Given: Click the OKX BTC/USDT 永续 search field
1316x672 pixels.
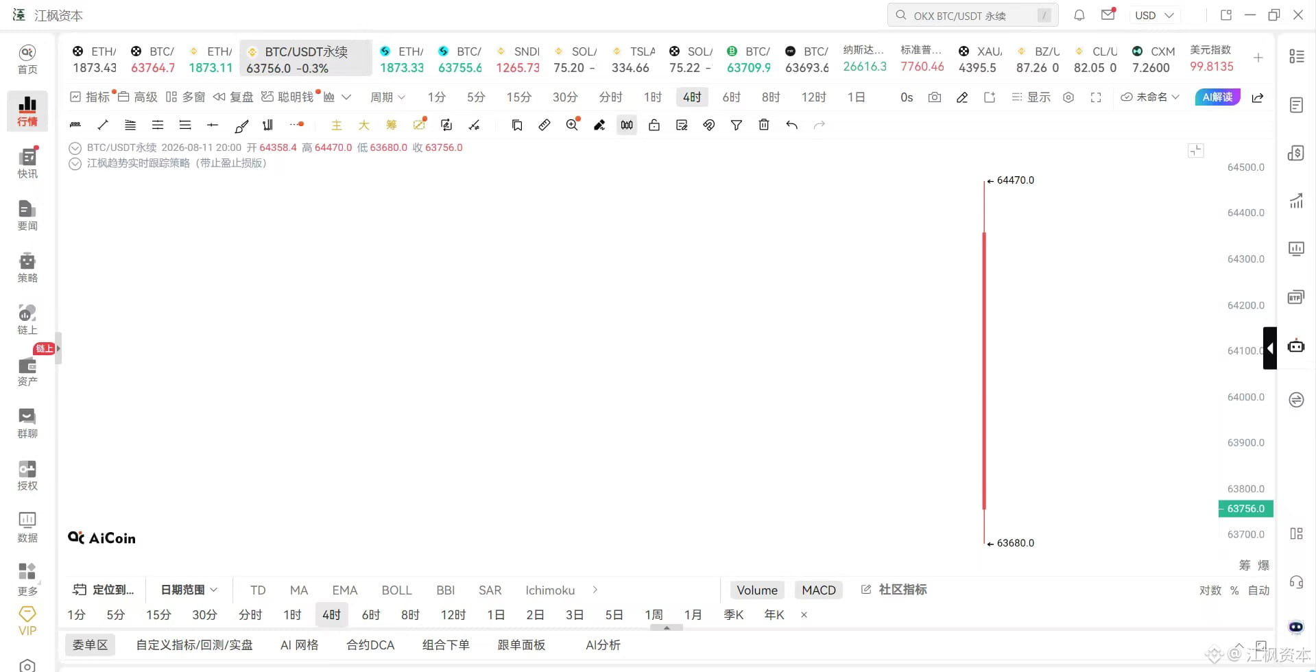Looking at the screenshot, I should click(x=972, y=15).
